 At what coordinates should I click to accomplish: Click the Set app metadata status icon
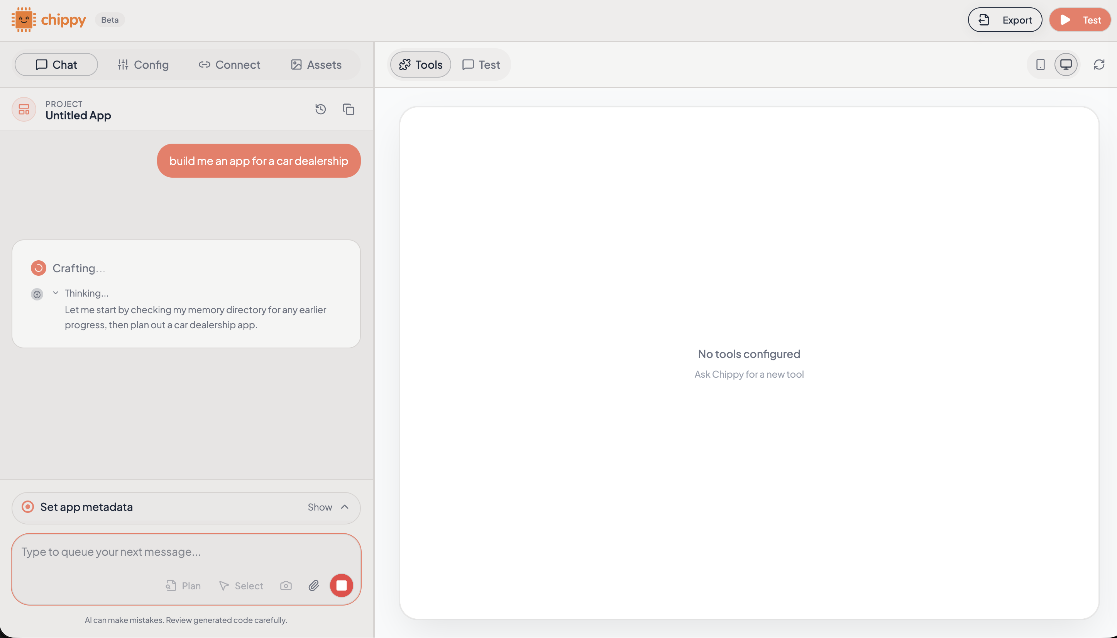click(27, 507)
